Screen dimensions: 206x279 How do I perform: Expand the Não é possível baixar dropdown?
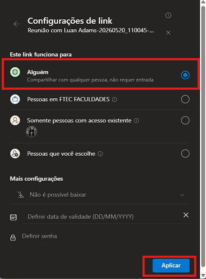pyautogui.click(x=100, y=195)
